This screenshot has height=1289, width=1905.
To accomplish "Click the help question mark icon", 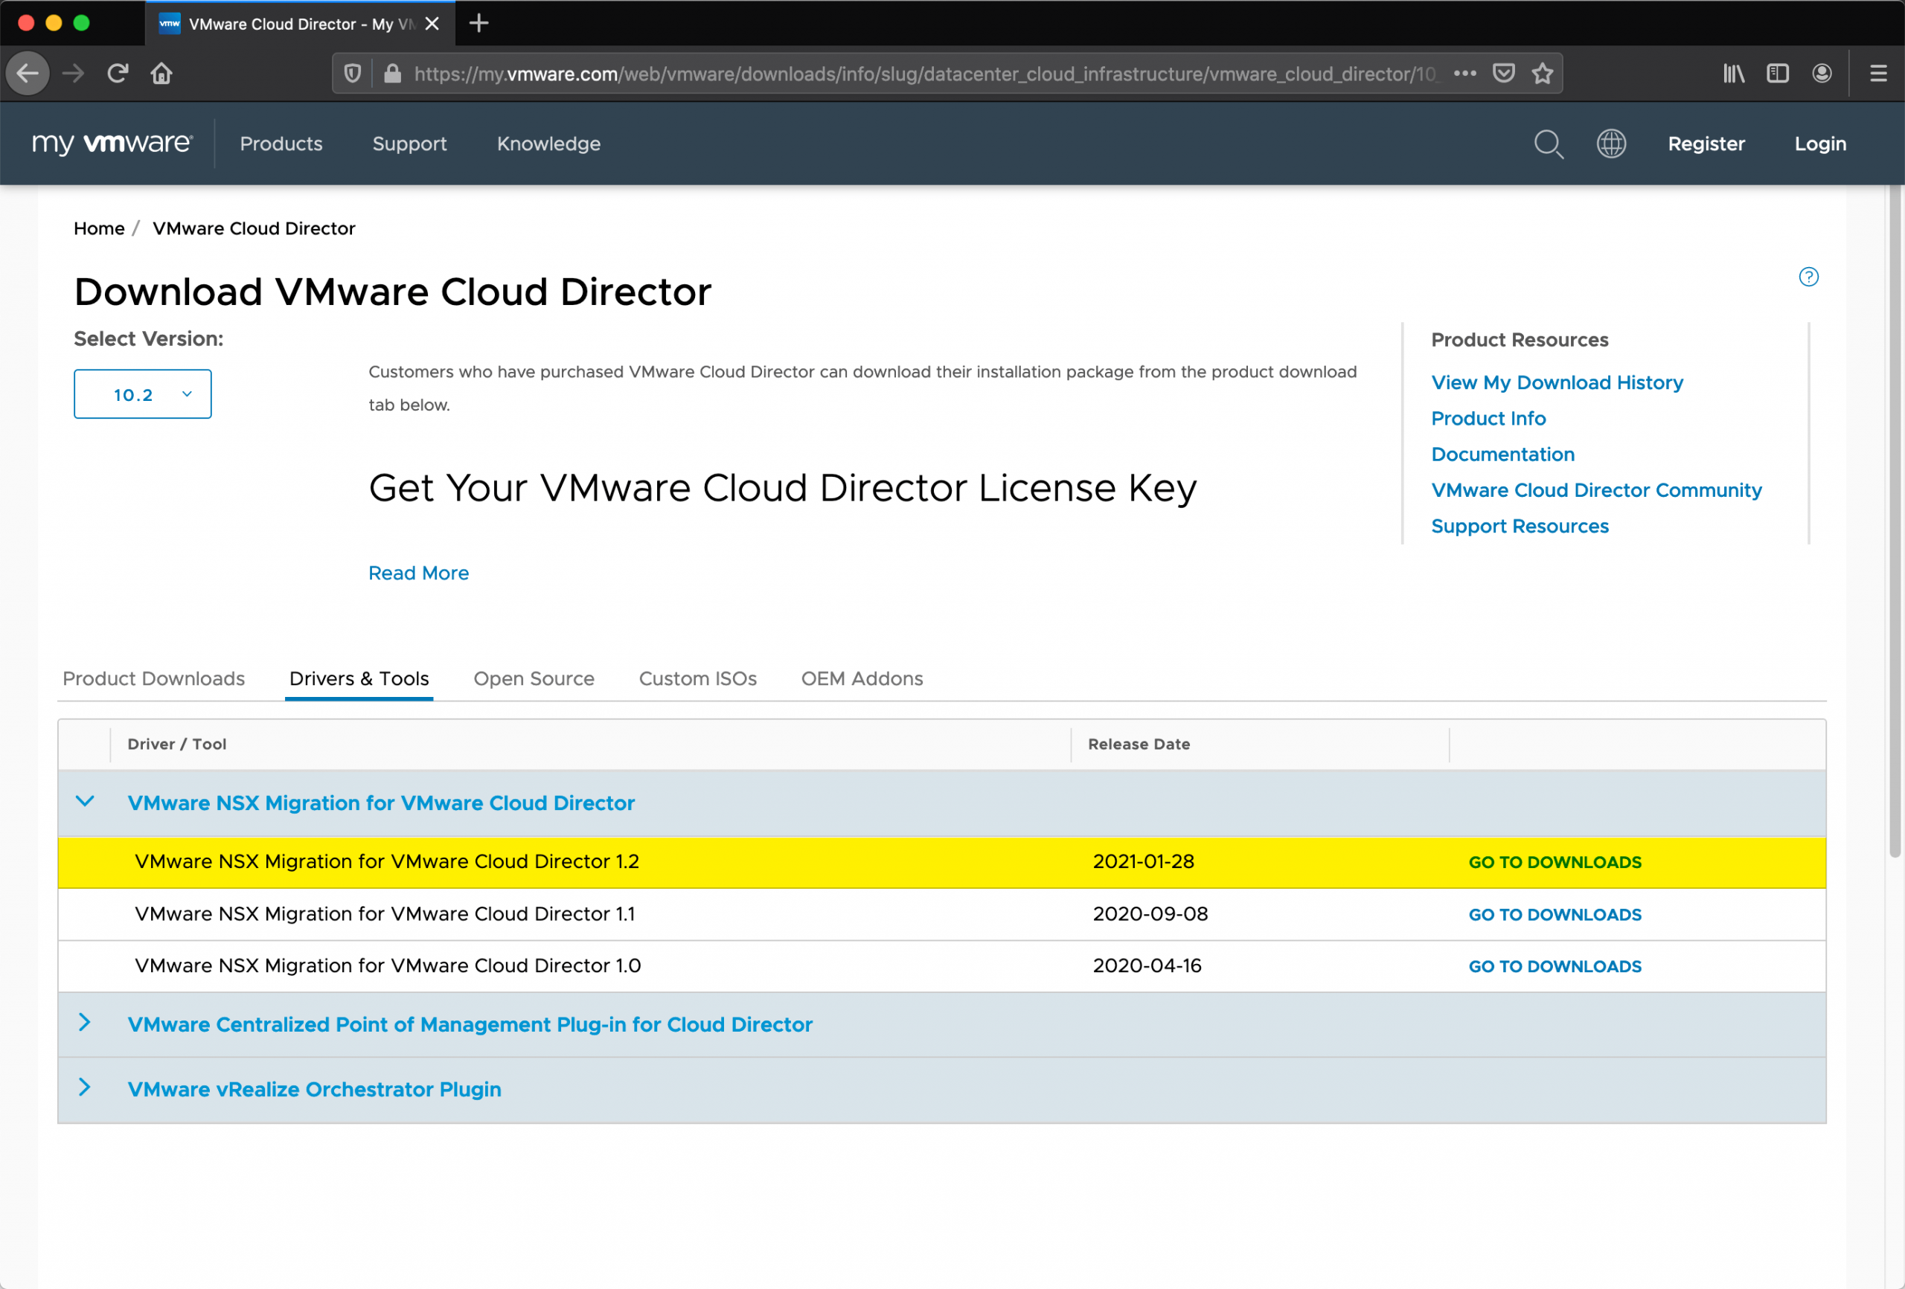I will [1808, 277].
